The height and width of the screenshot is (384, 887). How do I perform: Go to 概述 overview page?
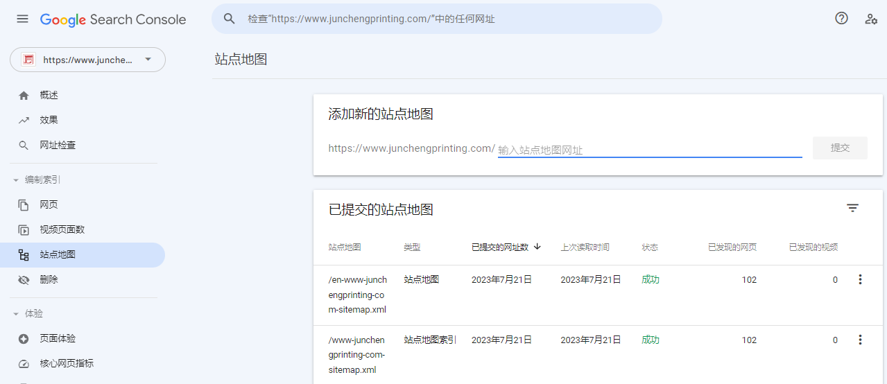[49, 96]
